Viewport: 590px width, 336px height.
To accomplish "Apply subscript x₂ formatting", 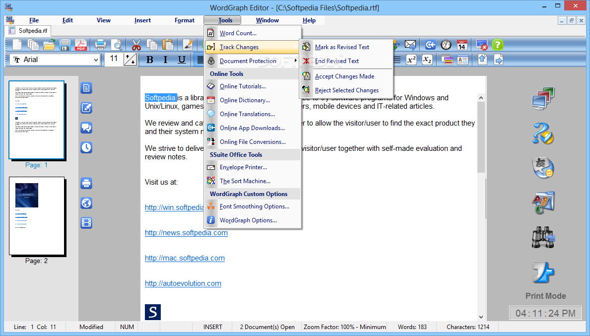I will 427,60.
